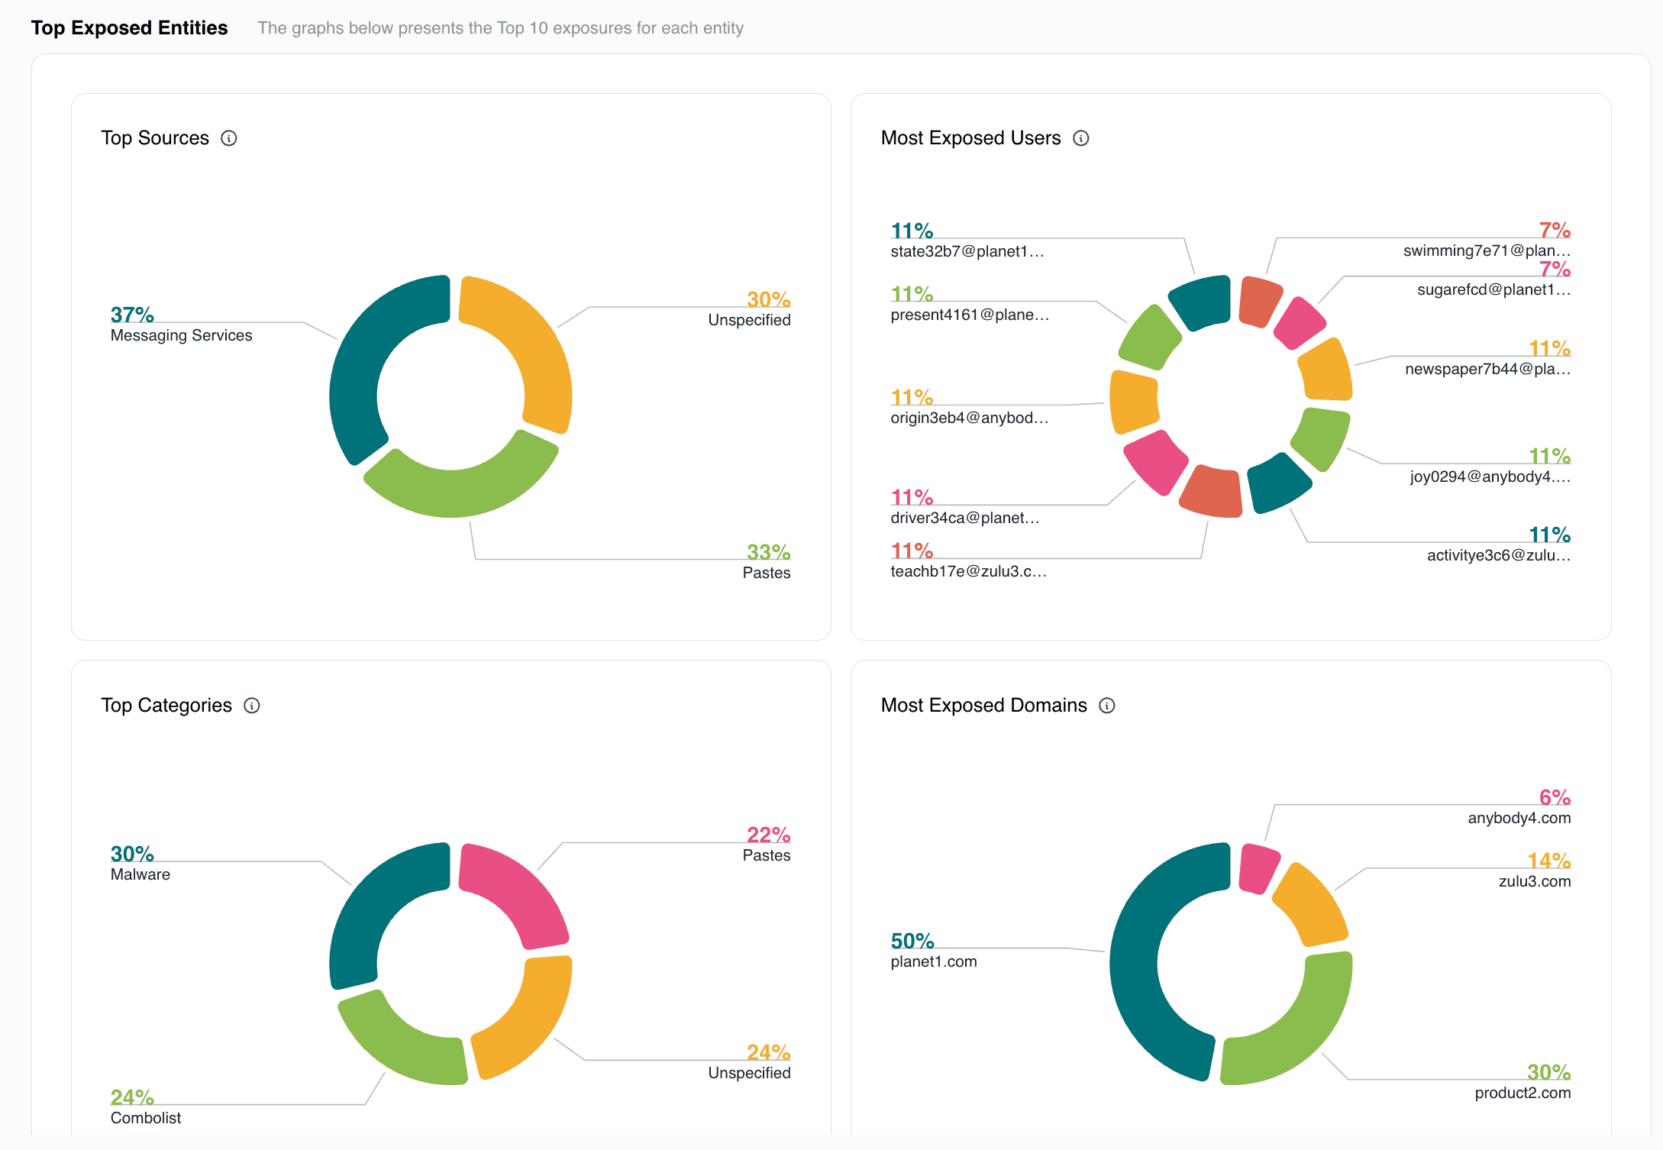
Task: Select the orange zulu3.com domain segment
Action: (x=1315, y=905)
